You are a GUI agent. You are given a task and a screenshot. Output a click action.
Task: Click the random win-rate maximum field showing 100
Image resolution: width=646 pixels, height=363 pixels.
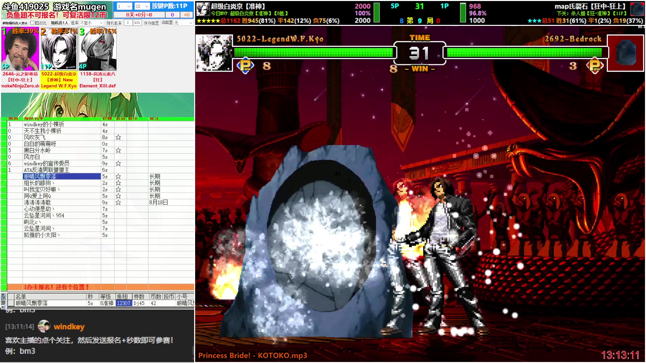click(x=137, y=23)
